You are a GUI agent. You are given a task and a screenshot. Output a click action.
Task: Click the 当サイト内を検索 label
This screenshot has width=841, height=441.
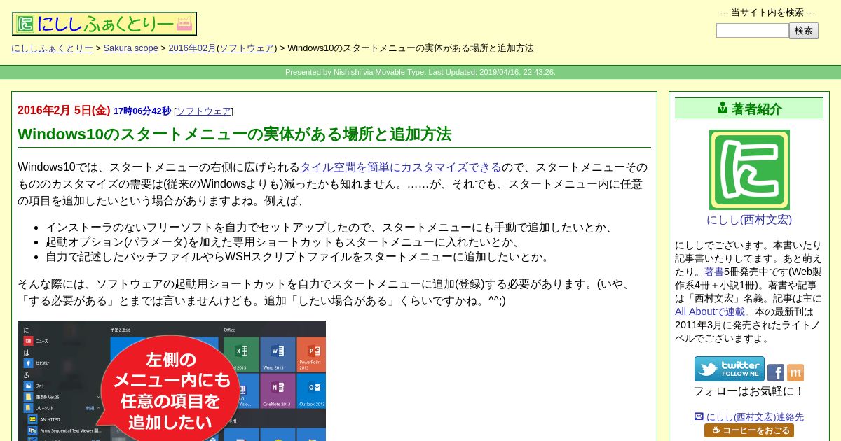pyautogui.click(x=767, y=12)
